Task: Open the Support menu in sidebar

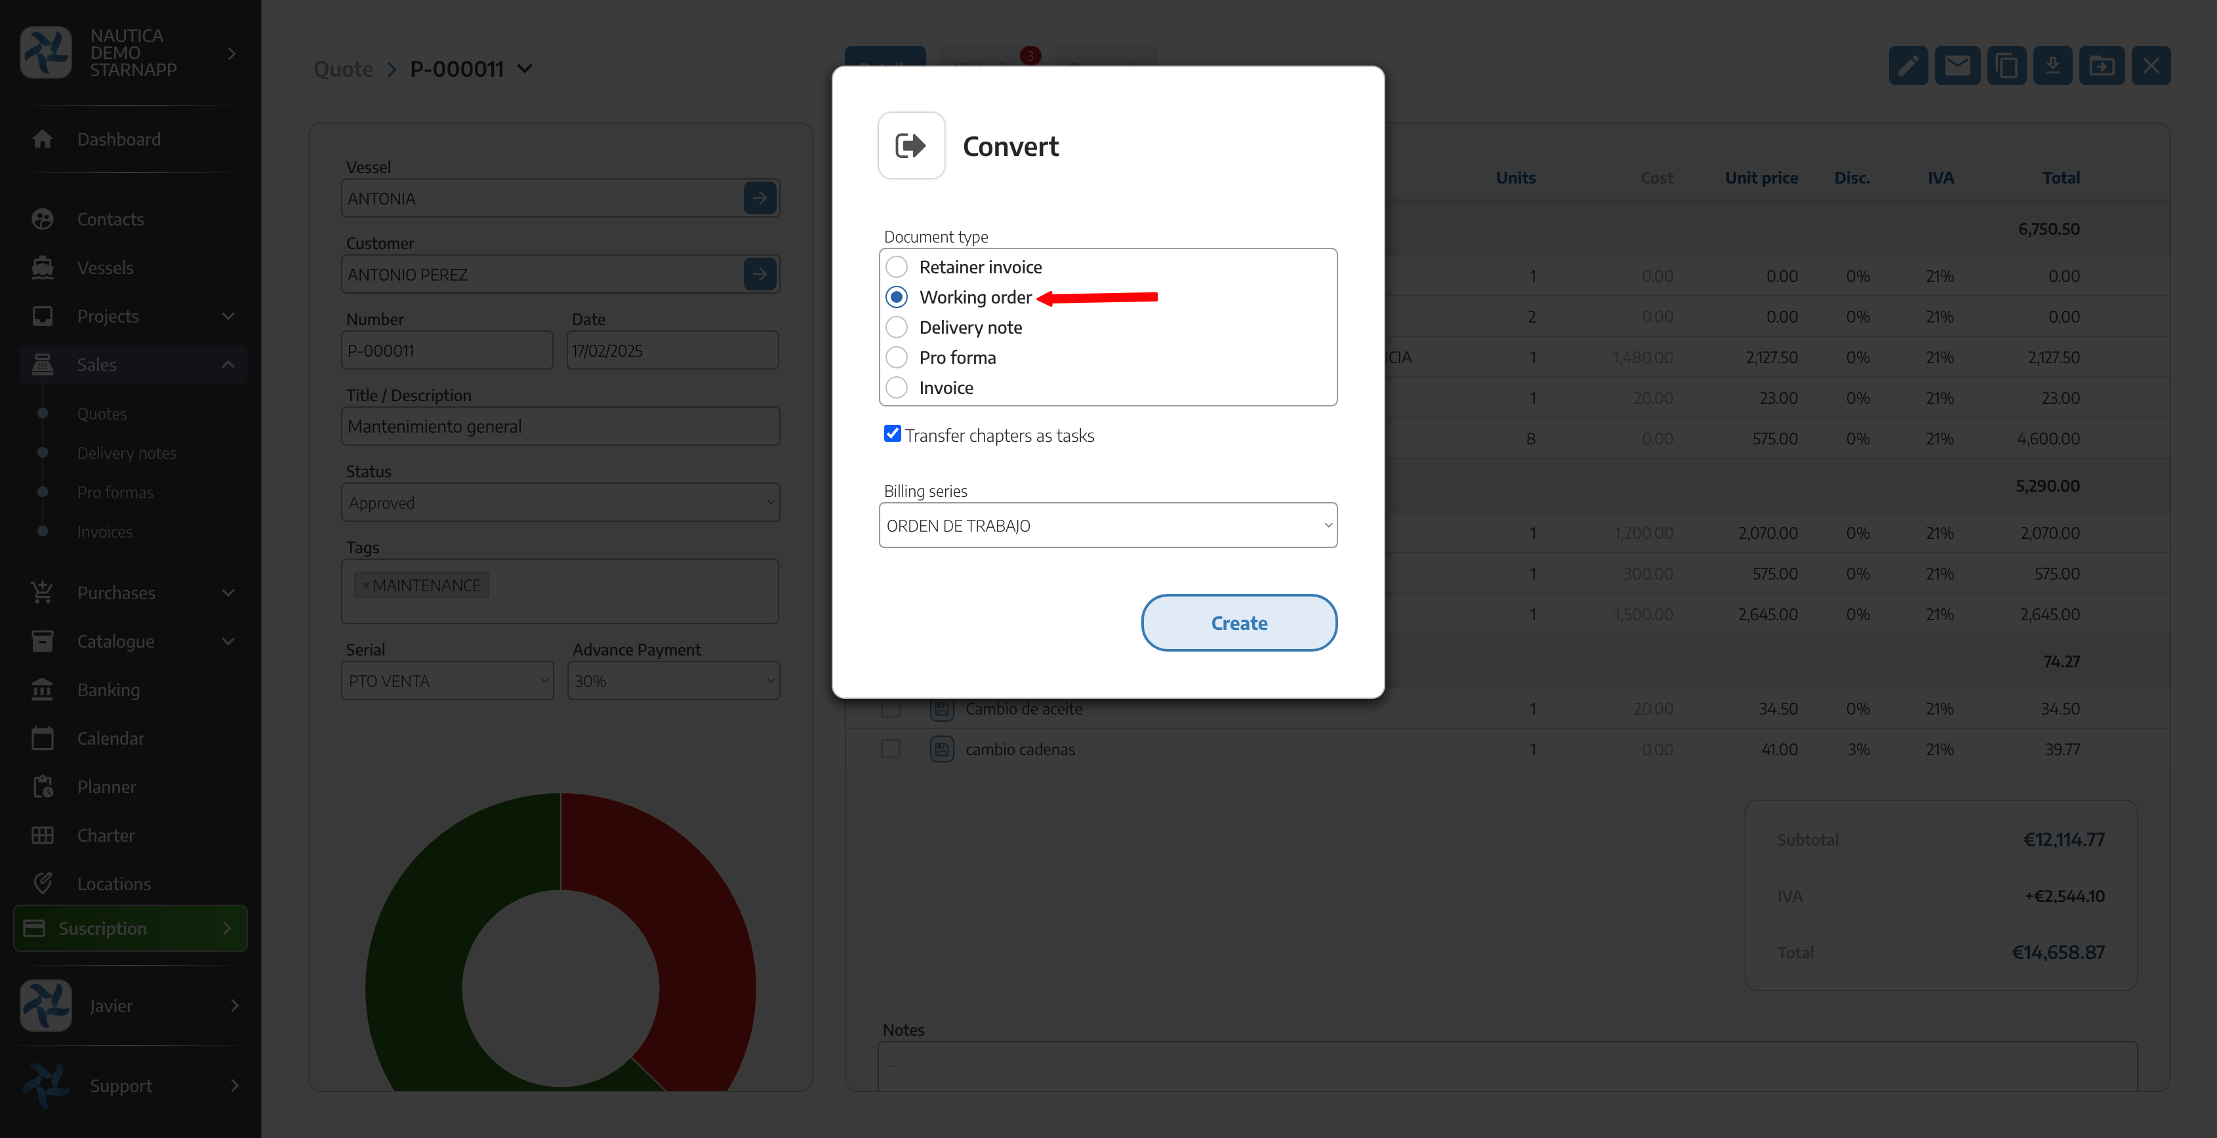Action: 131,1086
